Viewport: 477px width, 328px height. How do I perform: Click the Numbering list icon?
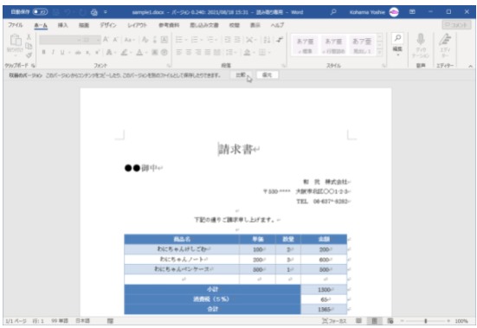[195, 40]
